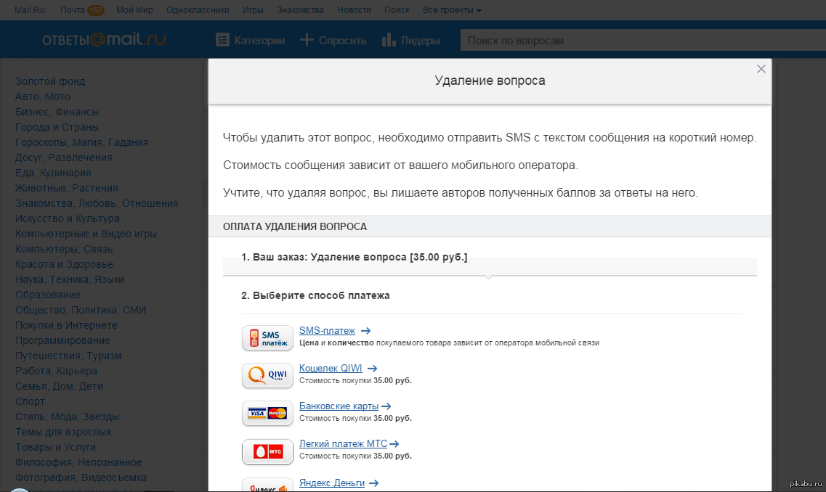
Task: Click the Легкий платеж МТС link
Action: click(343, 443)
